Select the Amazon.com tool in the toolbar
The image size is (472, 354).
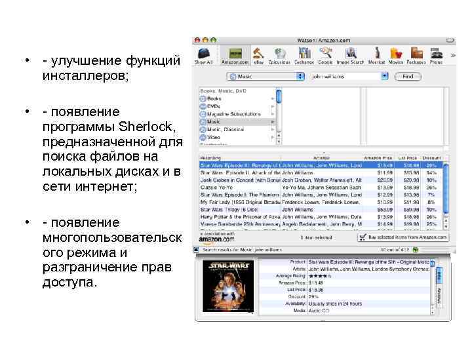coord(235,56)
